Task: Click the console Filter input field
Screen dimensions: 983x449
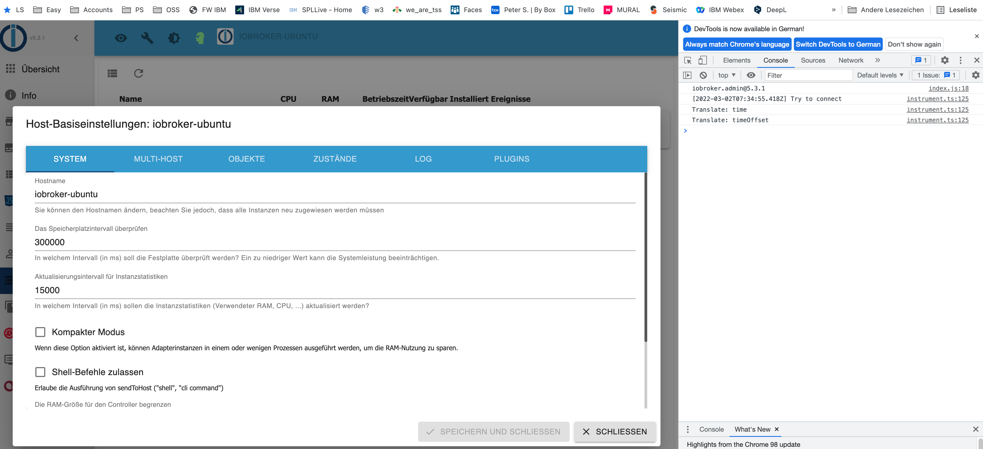Action: [808, 76]
